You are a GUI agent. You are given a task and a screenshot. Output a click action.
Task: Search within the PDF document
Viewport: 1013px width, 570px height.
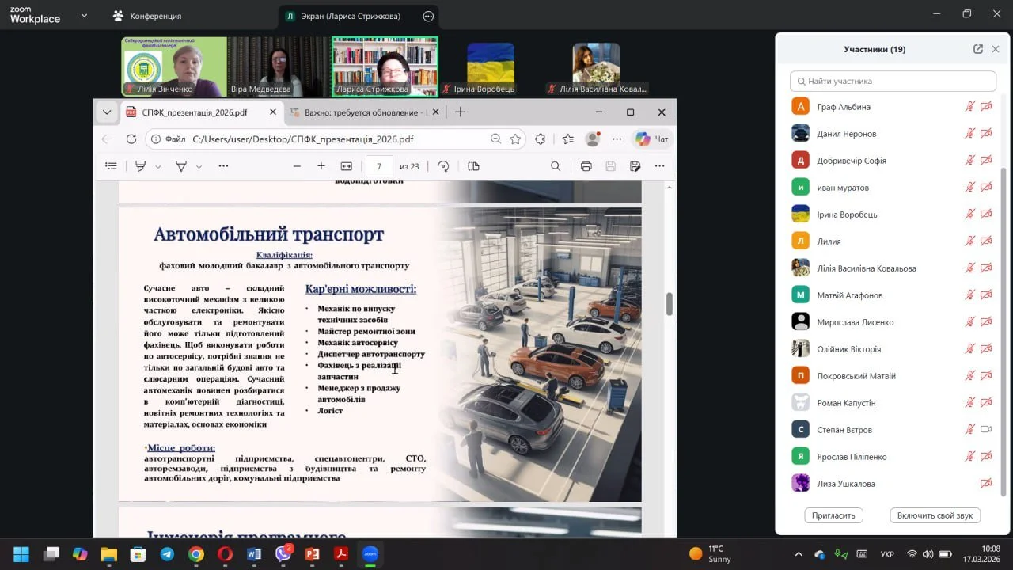point(556,166)
